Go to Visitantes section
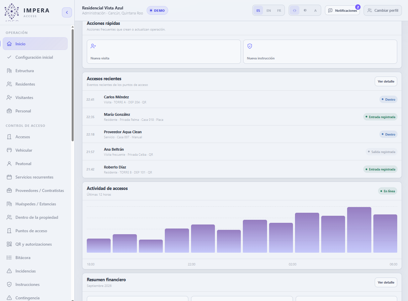The image size is (408, 301). pos(35,98)
